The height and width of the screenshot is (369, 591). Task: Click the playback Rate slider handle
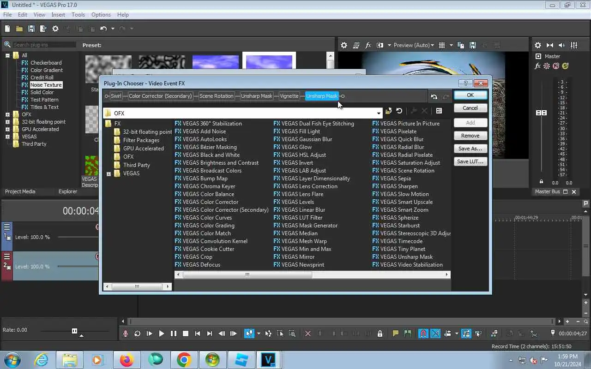[x=74, y=331]
